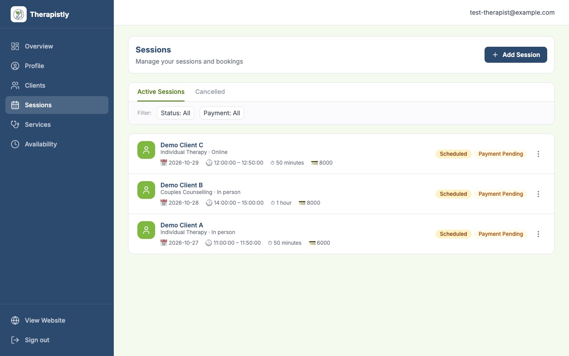Click the Add Session button
Viewport: 569px width, 356px height.
[516, 55]
